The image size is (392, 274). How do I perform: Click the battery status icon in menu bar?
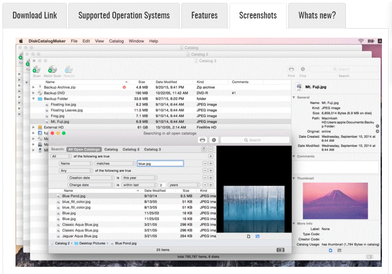pyautogui.click(x=371, y=41)
